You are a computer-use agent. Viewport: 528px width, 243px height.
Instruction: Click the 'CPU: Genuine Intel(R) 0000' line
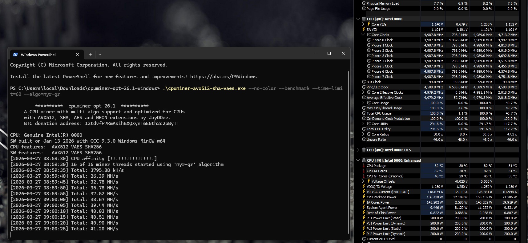46,135
